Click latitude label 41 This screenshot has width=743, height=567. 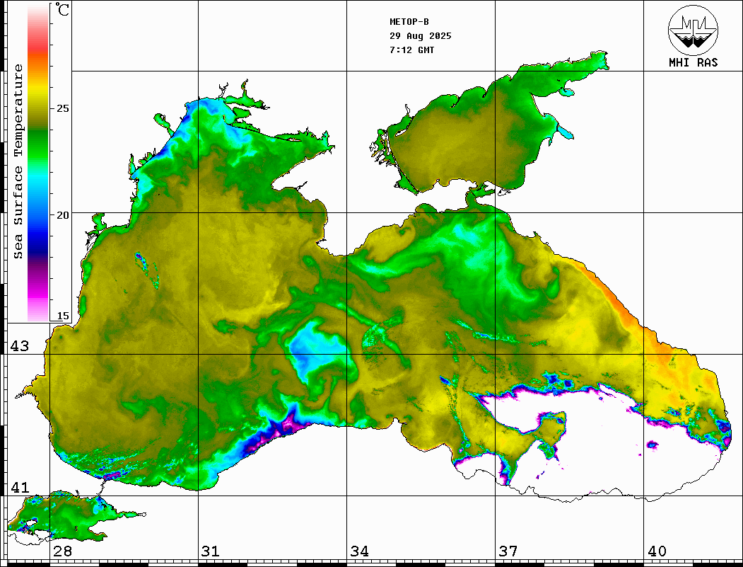19,488
